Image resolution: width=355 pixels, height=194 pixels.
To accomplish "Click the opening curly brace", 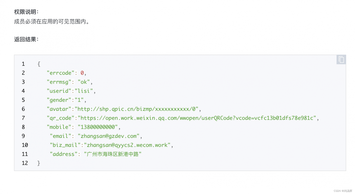I will (x=39, y=64).
